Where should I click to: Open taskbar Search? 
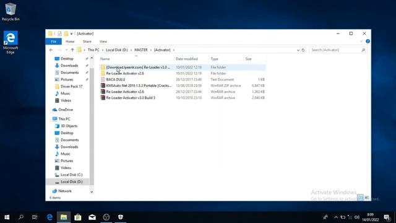coord(21,217)
